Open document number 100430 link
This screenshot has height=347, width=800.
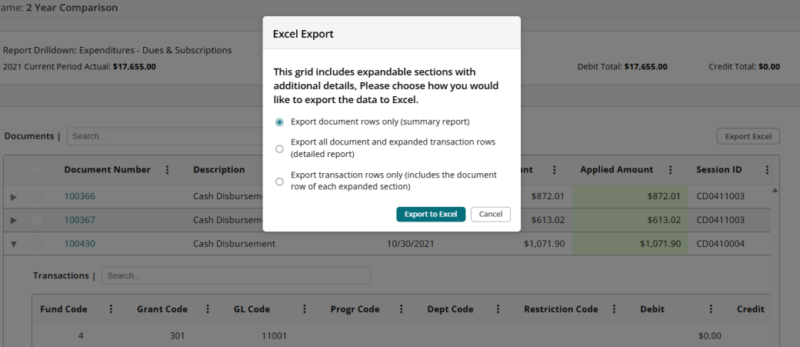coord(79,244)
